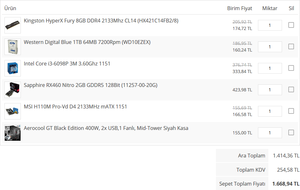
Task: Edit the quantity field for Aerocool GT case
Action: [x=270, y=133]
